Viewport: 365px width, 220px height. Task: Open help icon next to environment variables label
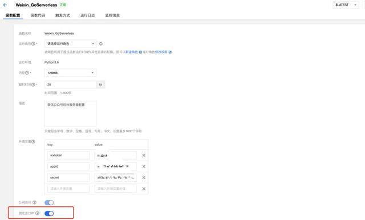pyautogui.click(x=33, y=141)
